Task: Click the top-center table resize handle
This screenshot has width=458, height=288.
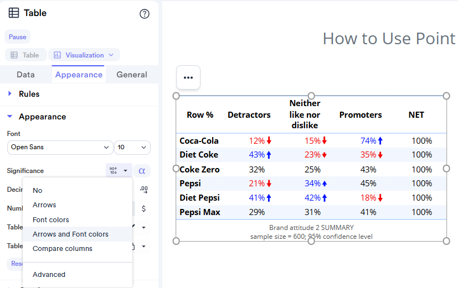Action: tap(311, 96)
